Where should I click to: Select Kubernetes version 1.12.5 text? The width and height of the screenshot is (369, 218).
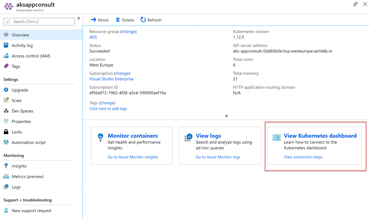pos(238,37)
